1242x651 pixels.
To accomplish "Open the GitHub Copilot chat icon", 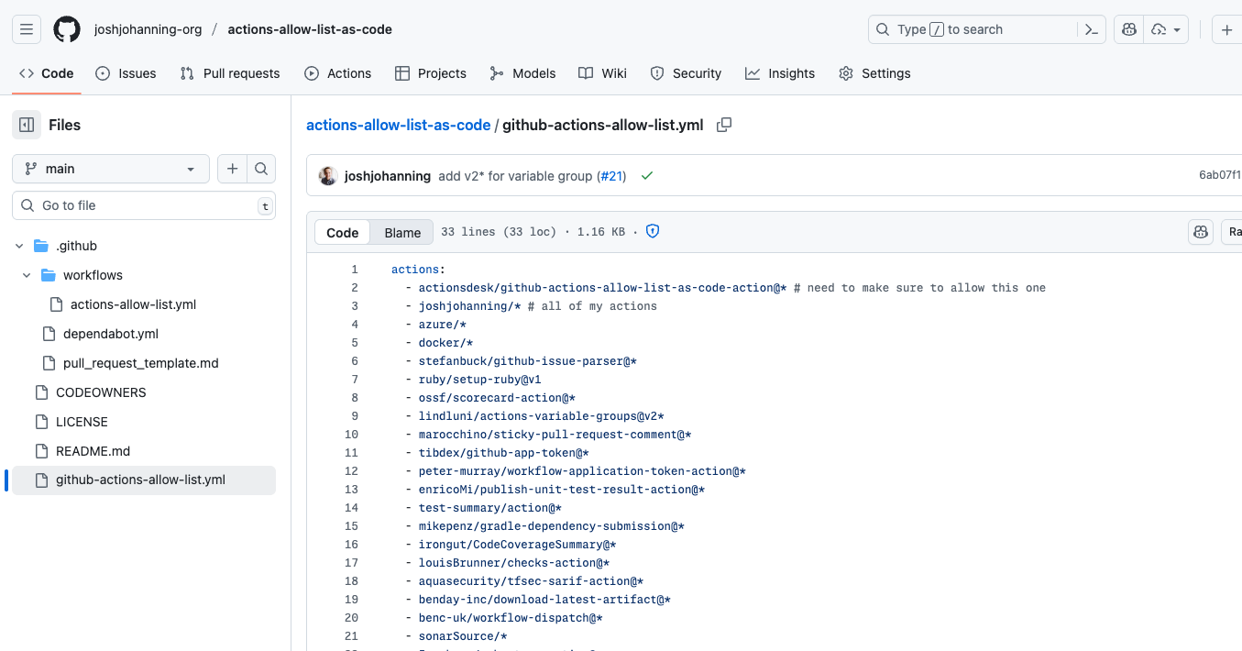I will 1128,29.
